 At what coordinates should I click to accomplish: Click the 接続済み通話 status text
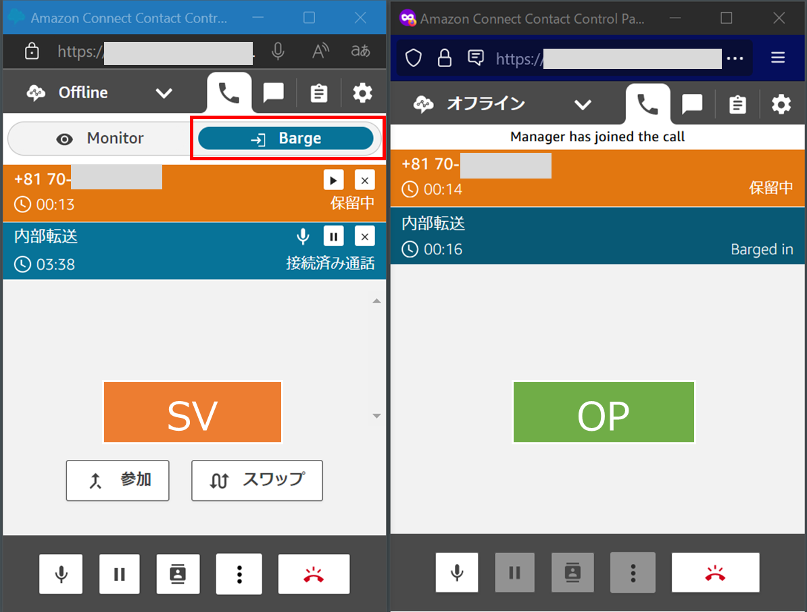[331, 264]
